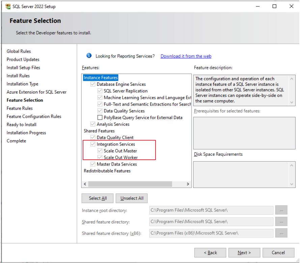Uncheck the Analysis Services checkbox
This screenshot has height=263, width=302.
(x=93, y=124)
